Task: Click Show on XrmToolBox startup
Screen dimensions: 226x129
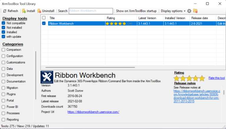Action: tap(136, 11)
